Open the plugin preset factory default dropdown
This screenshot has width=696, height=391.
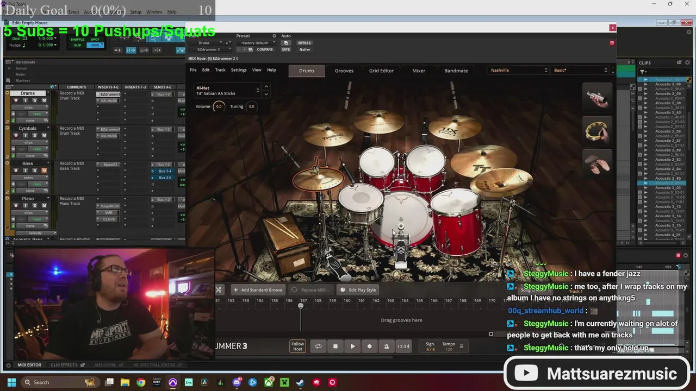click(x=255, y=43)
